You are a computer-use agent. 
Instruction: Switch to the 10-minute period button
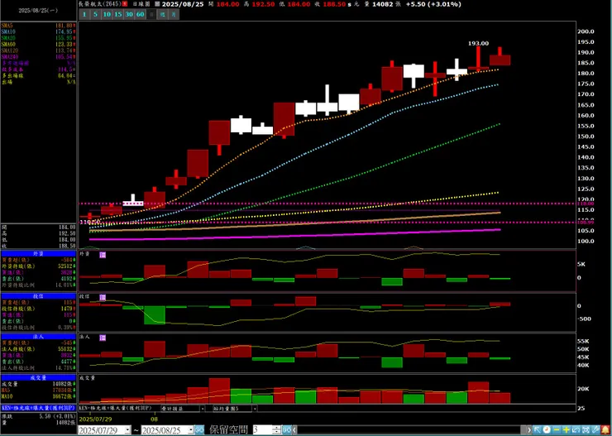coord(107,14)
